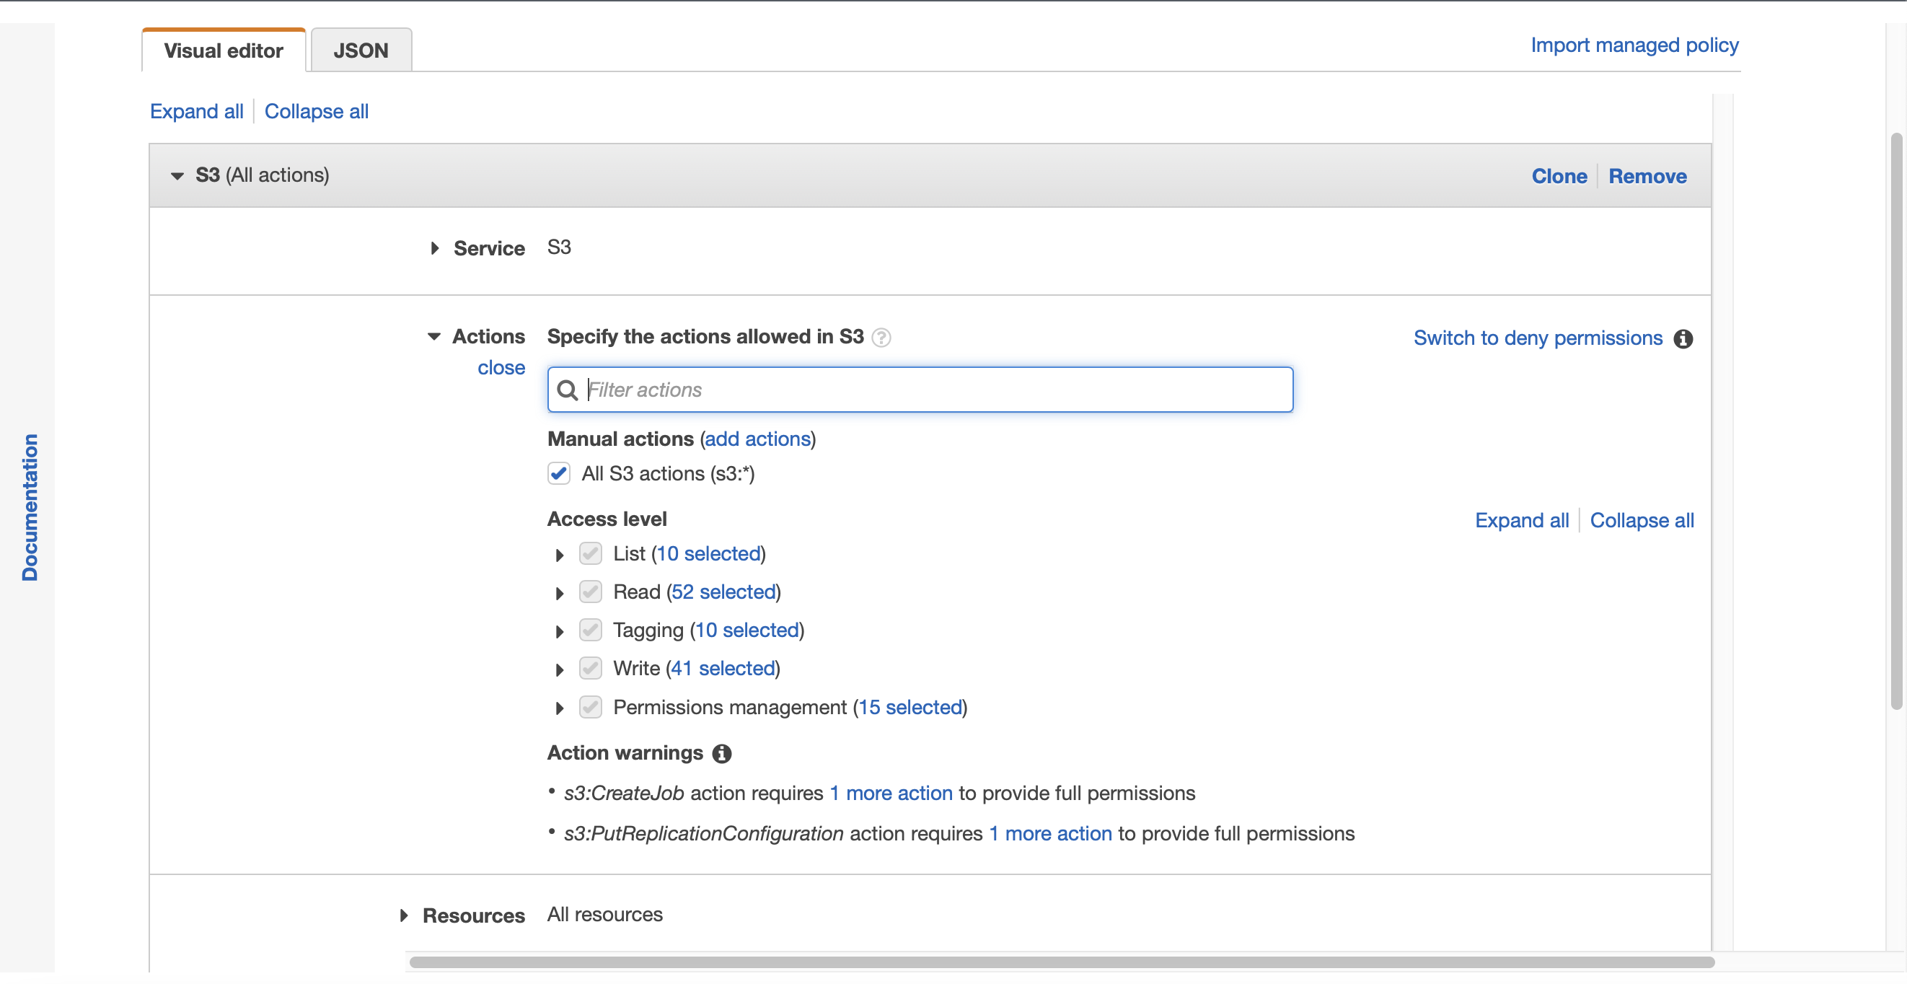This screenshot has height=984, width=1907.
Task: Switch to the Visual editor tab
Action: (224, 50)
